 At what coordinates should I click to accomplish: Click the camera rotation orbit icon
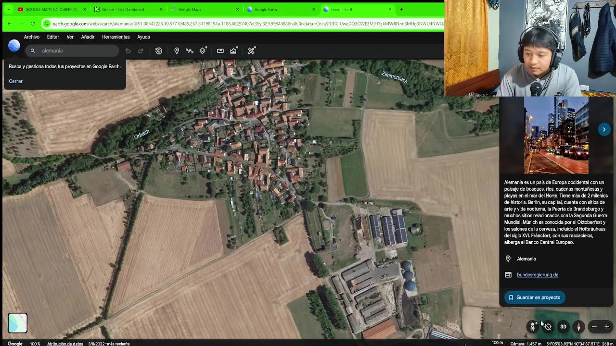coord(548,327)
